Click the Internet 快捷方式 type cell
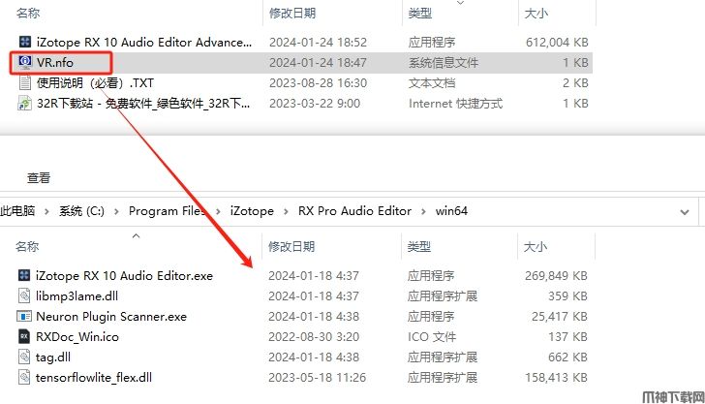The width and height of the screenshot is (705, 404). point(455,104)
